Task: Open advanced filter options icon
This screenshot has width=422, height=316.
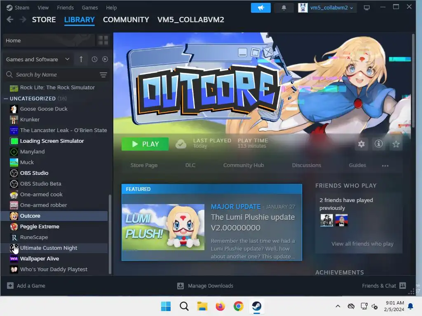Action: [x=103, y=75]
